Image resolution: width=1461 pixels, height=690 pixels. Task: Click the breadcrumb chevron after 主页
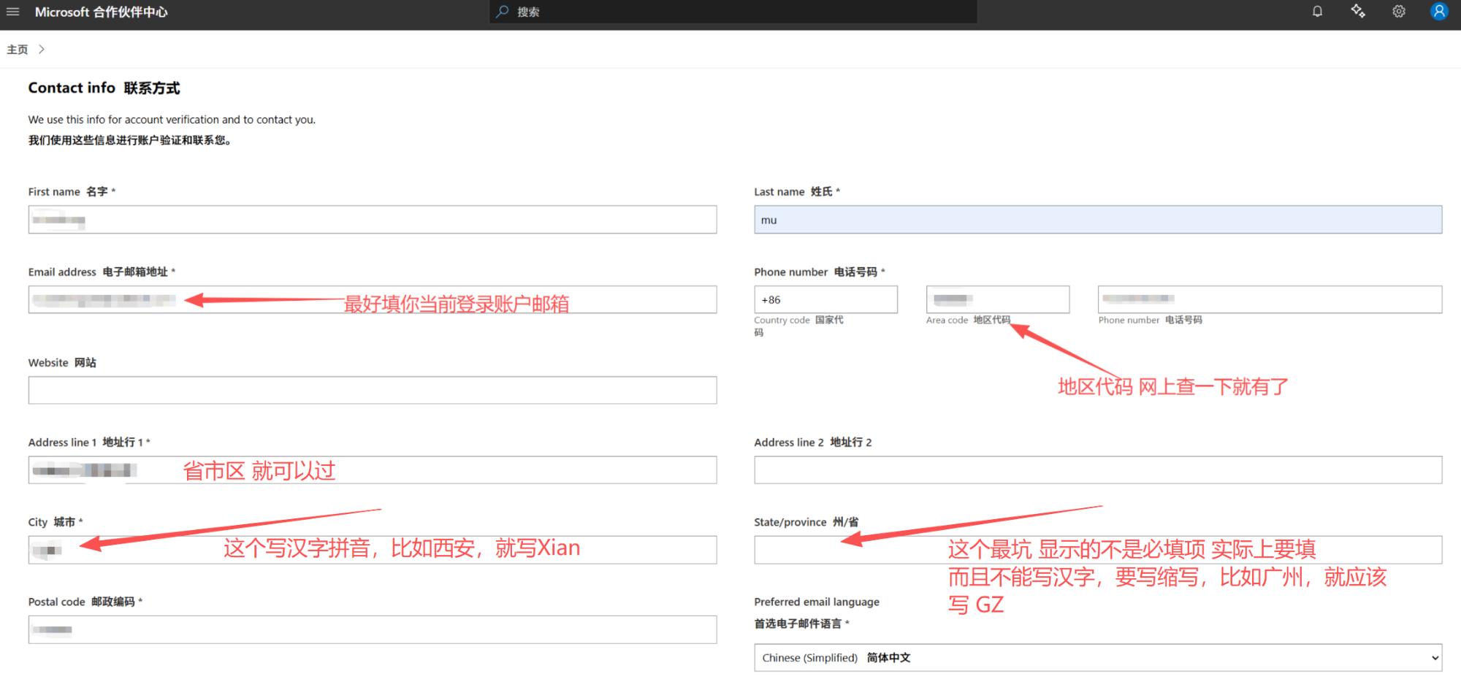[x=42, y=49]
